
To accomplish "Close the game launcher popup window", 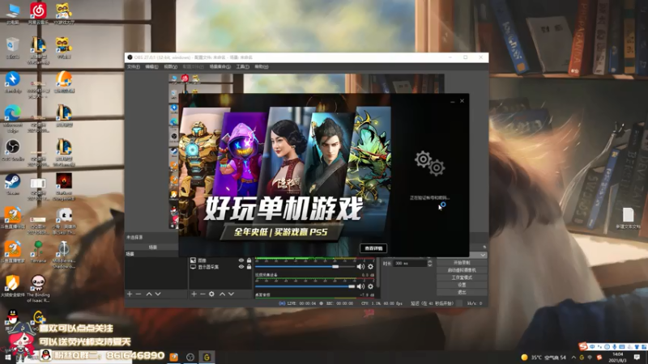I will pyautogui.click(x=462, y=100).
